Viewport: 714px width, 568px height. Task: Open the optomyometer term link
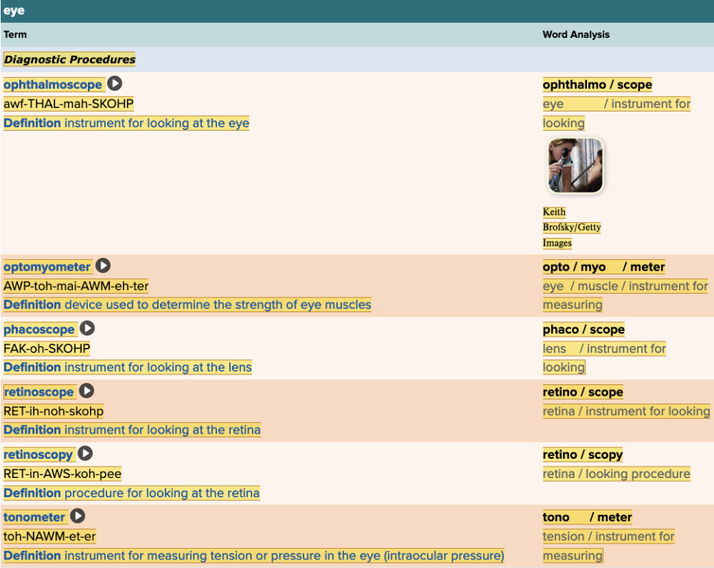pos(47,267)
